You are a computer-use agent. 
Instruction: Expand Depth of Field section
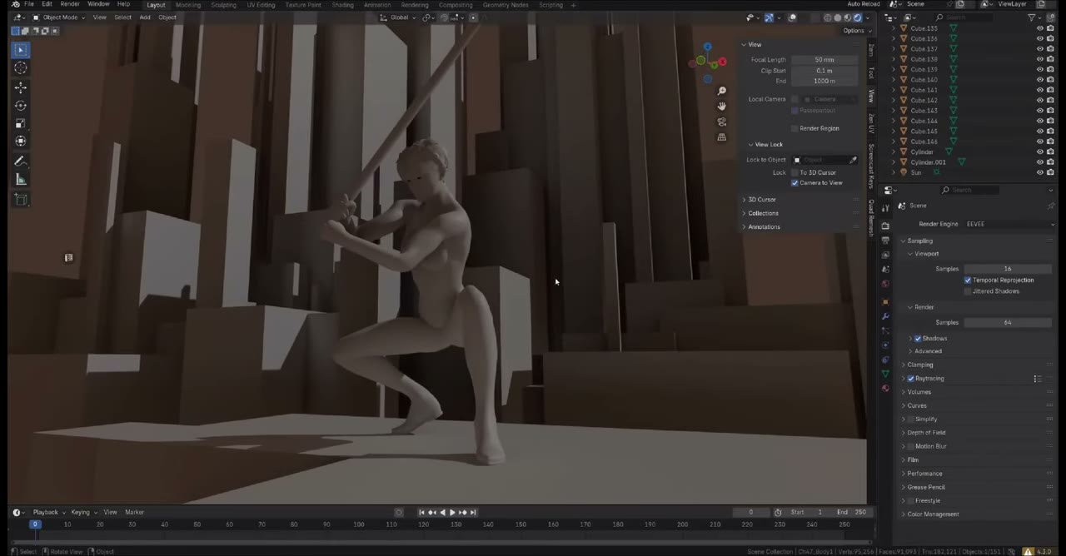(x=925, y=433)
